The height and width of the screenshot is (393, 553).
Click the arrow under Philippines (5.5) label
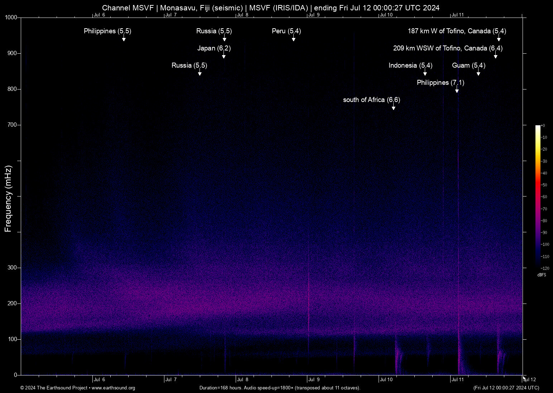click(124, 39)
